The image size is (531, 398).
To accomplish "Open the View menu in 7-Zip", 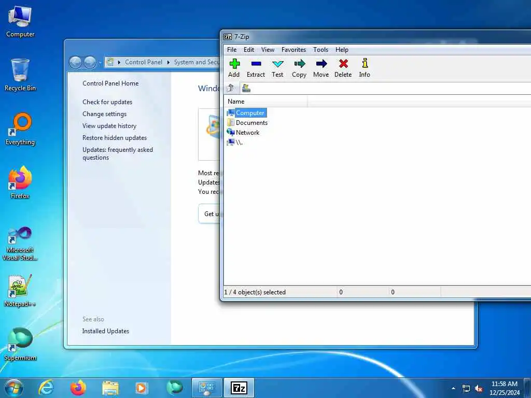I will (268, 50).
